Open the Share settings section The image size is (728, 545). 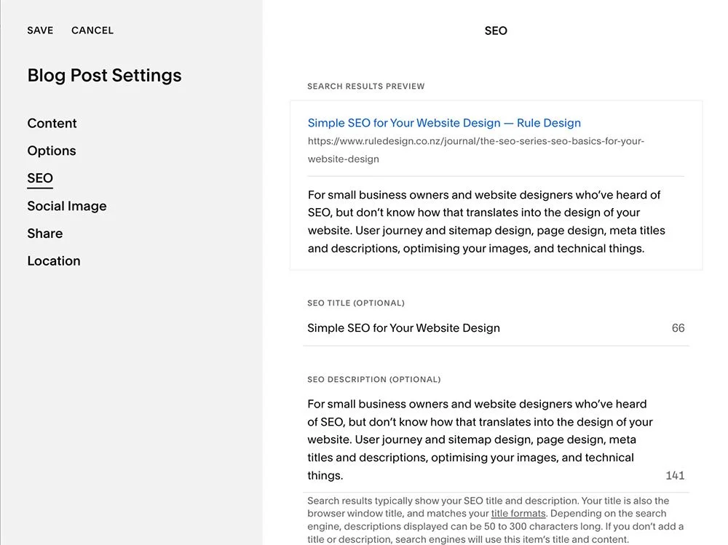pyautogui.click(x=45, y=233)
